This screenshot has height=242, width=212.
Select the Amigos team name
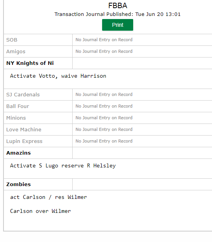[16, 52]
